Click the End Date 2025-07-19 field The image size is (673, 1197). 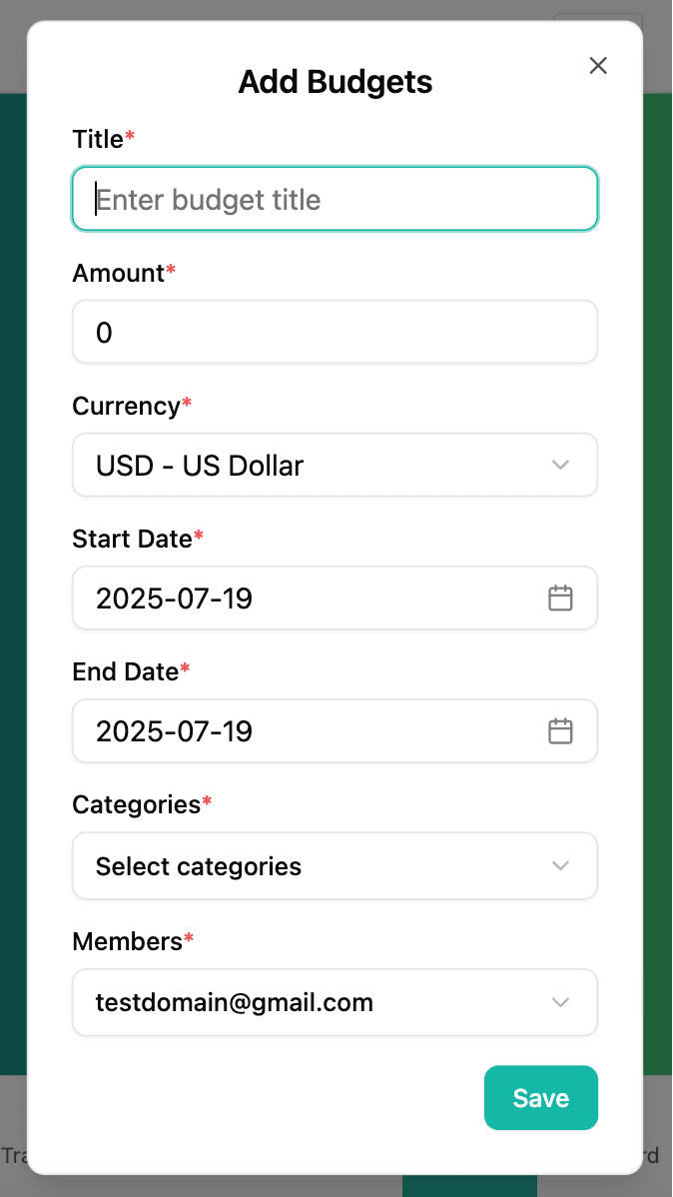[x=335, y=731]
